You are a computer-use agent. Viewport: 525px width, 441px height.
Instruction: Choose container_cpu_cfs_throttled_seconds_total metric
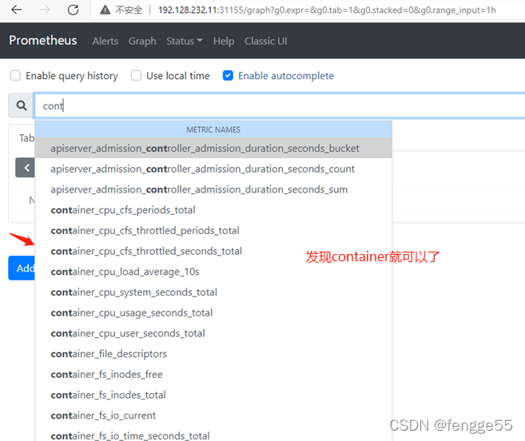(213, 251)
